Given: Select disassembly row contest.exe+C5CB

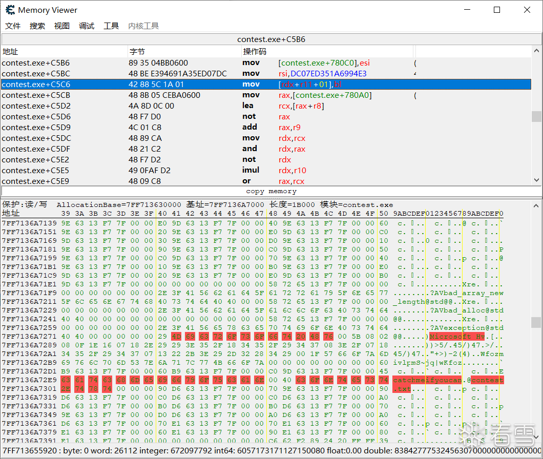Looking at the screenshot, I should [x=266, y=95].
